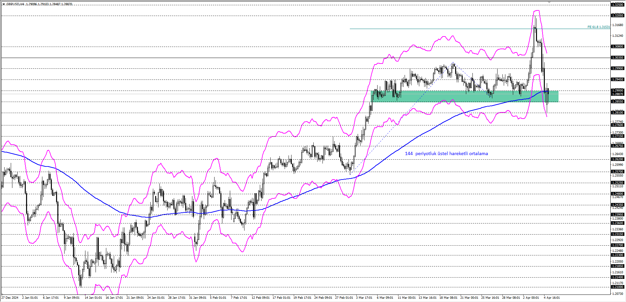Click the 4 Apr 16:01 time axis label
The height and width of the screenshot is (302, 626).
click(552, 298)
